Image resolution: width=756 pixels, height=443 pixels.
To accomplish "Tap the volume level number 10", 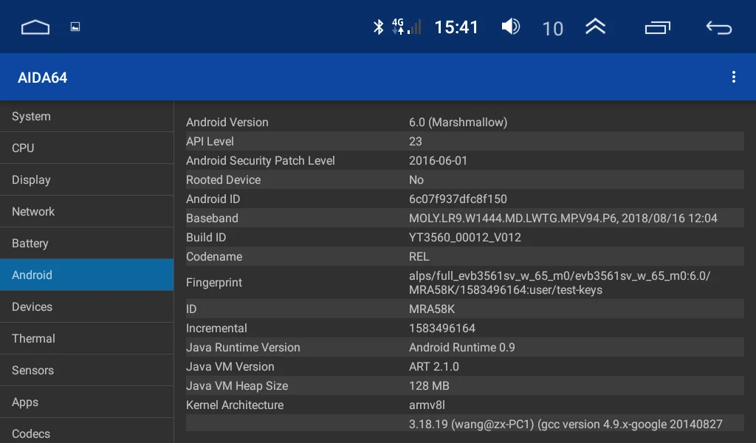I will 552,29.
